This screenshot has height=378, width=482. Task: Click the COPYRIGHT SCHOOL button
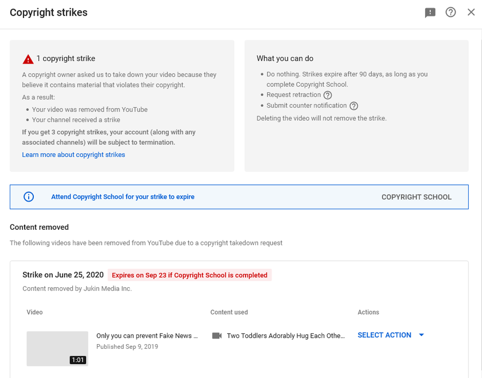pos(416,197)
